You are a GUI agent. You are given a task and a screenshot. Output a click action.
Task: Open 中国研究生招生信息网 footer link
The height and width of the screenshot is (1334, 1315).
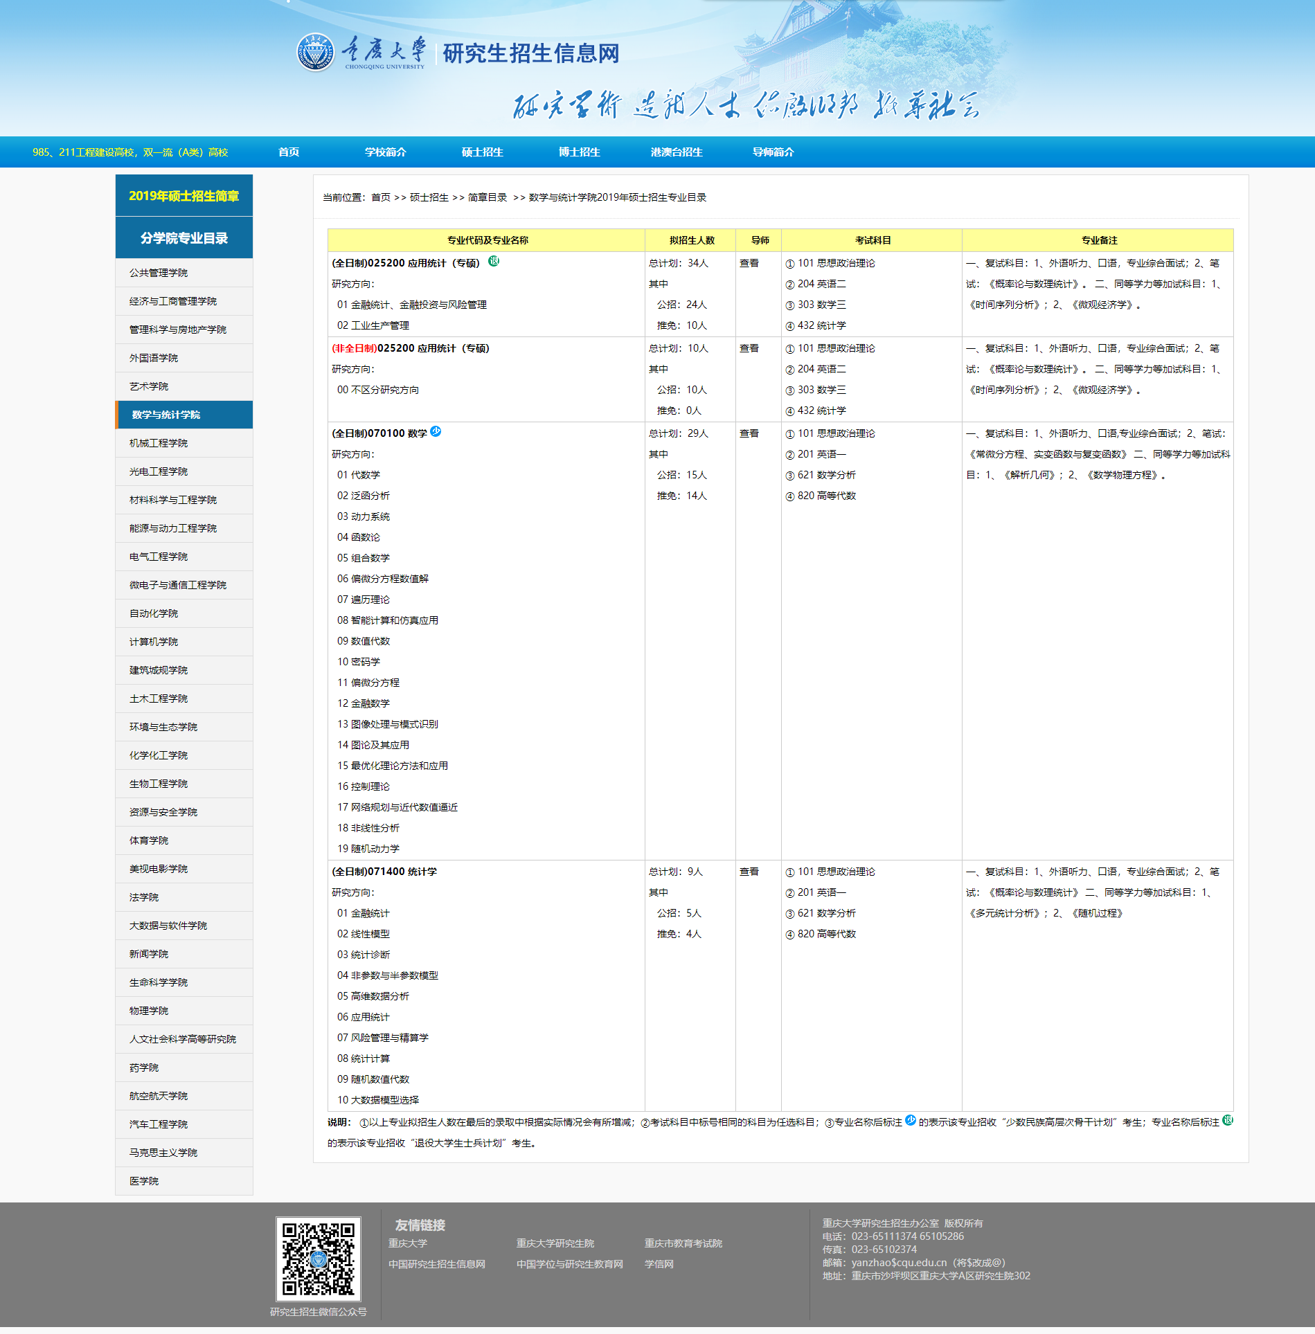[x=437, y=1264]
